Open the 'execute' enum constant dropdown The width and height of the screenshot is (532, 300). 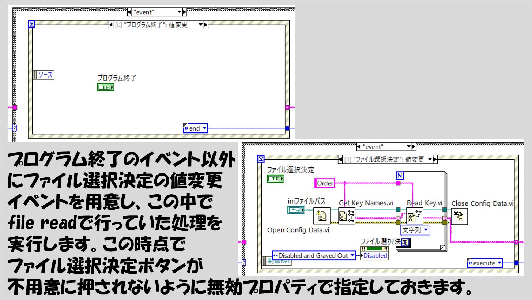(499, 263)
